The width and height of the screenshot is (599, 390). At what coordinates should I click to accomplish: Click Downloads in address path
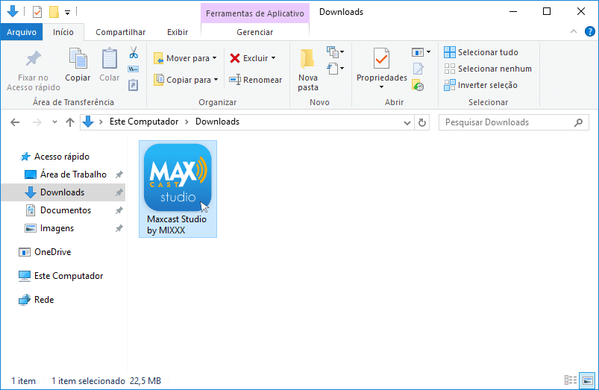click(217, 122)
